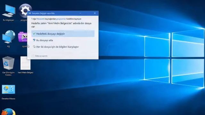Viewport: 205px width, 115px height.
Task: Open the Bu bilgisayar desktop icon
Action: [x=9, y=12]
